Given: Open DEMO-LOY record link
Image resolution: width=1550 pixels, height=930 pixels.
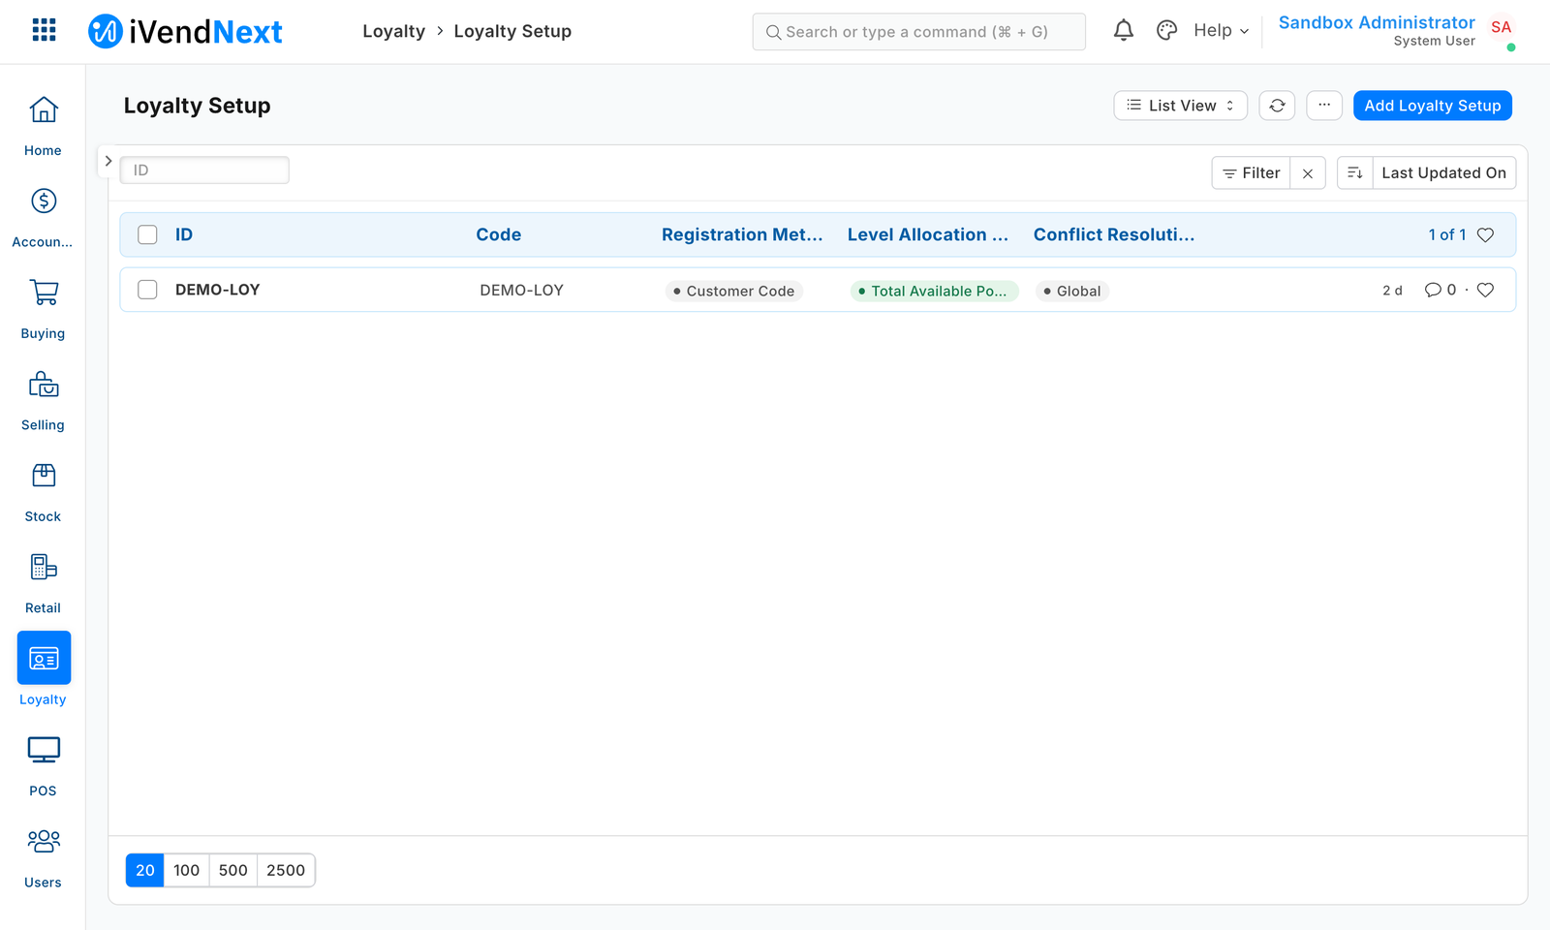Looking at the screenshot, I should [x=218, y=290].
